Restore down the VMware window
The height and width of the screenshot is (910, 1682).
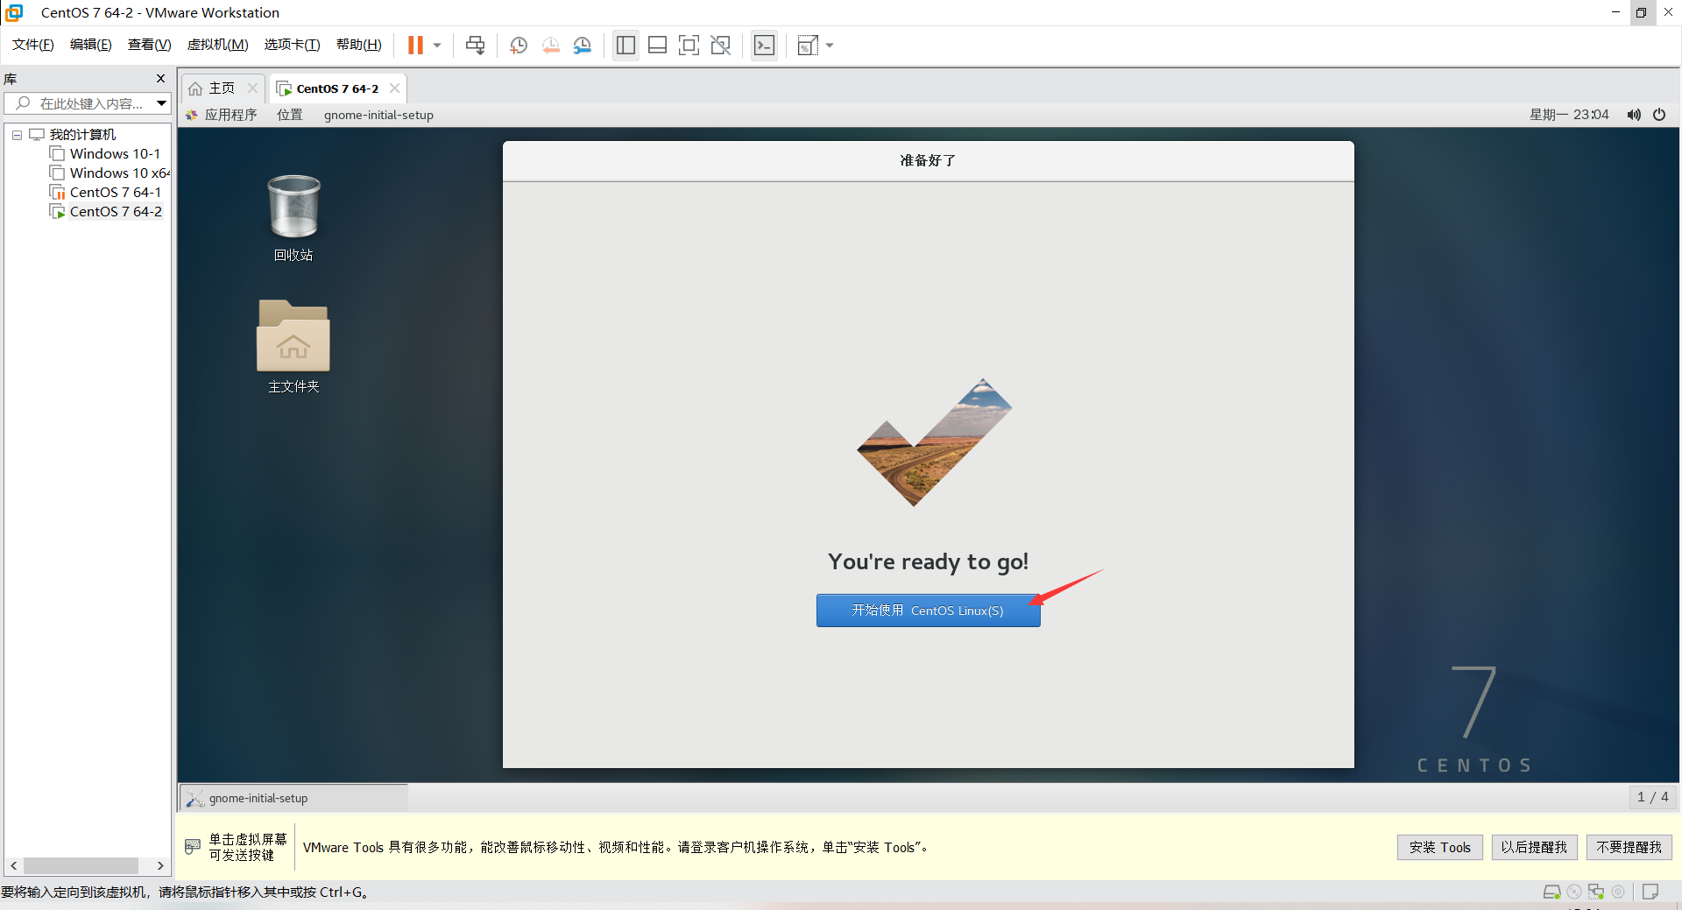(x=1642, y=12)
